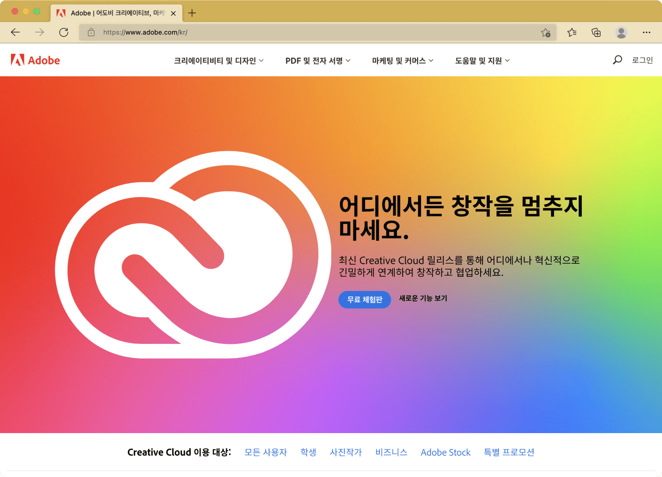Open the browser settings ellipsis menu
This screenshot has width=662, height=477.
pos(646,32)
